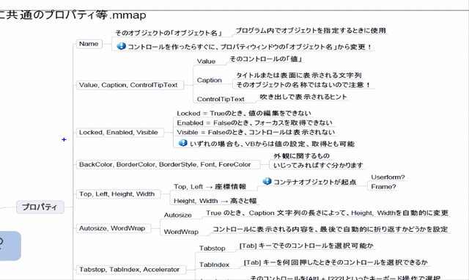Click the info icon beside いずれの場合も note
The image size is (469, 280).
(182, 143)
